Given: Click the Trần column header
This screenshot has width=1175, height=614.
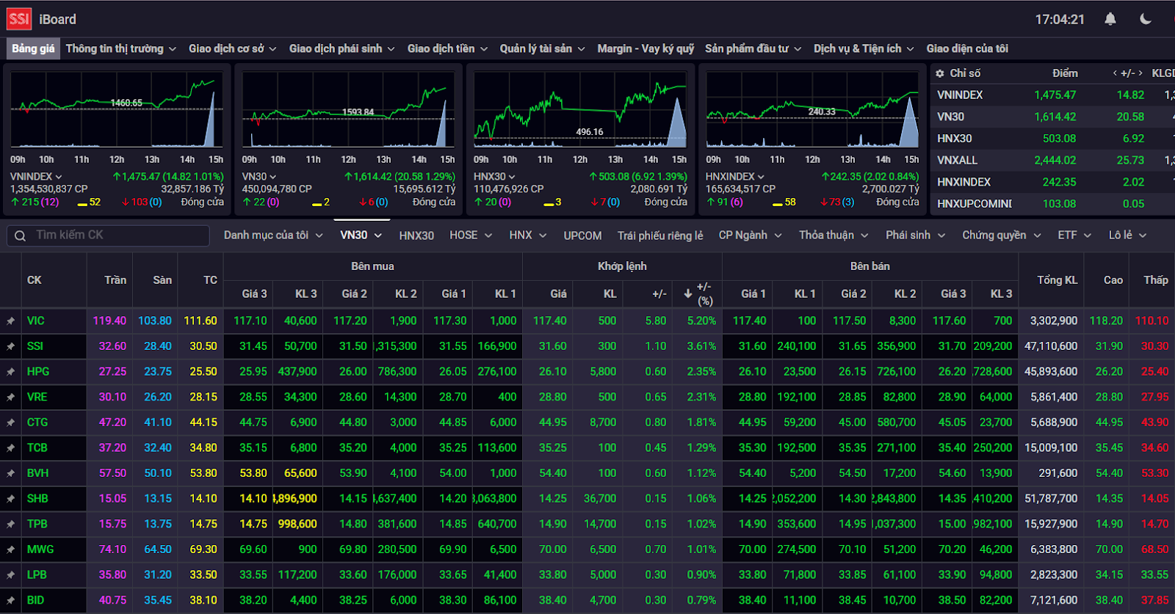Looking at the screenshot, I should click(115, 280).
